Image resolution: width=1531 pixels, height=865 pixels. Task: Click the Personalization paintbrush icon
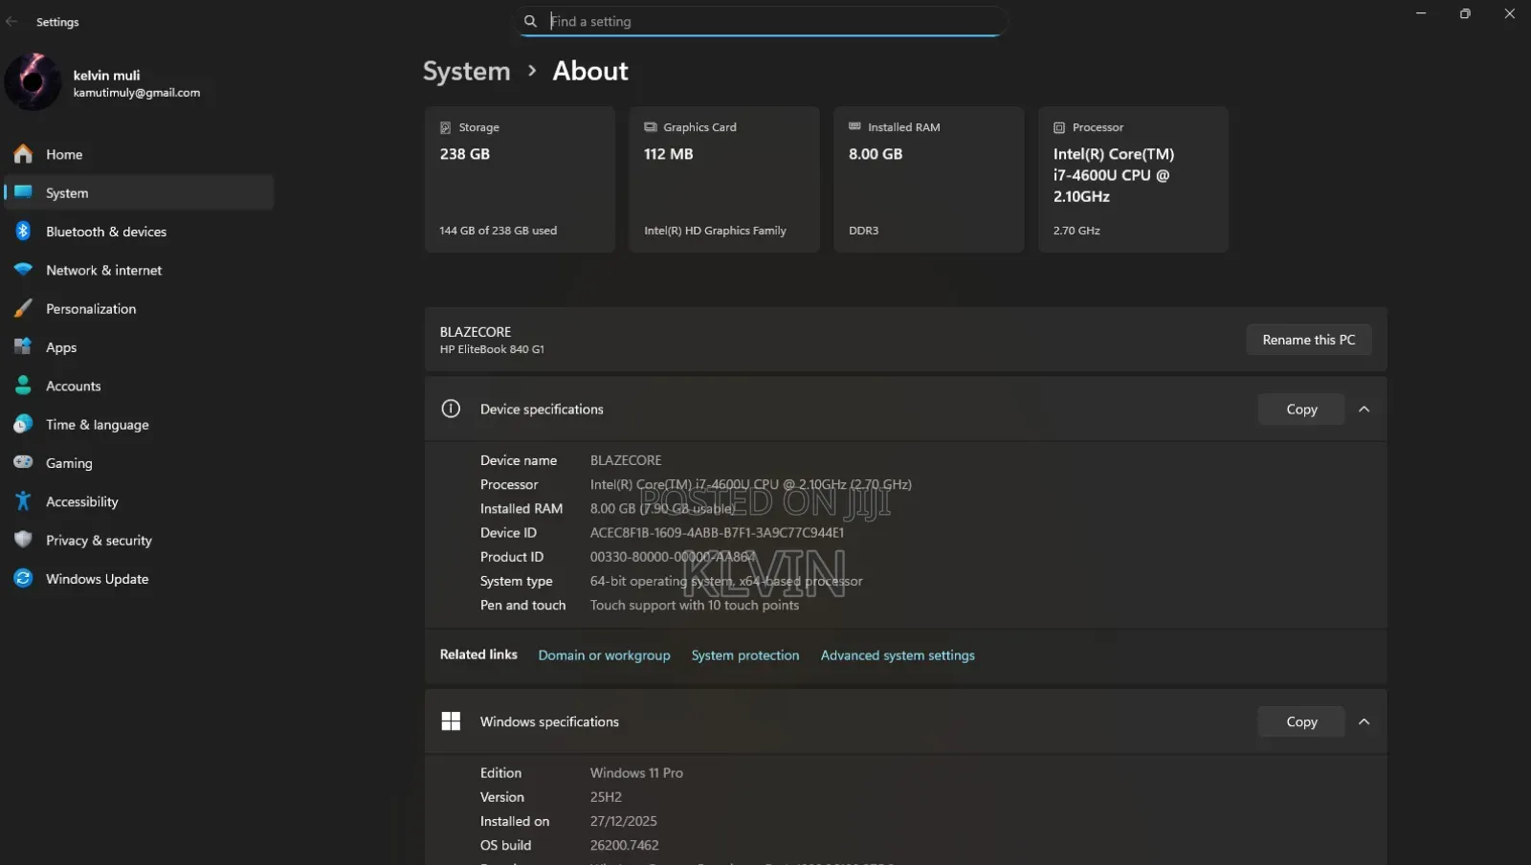point(23,308)
